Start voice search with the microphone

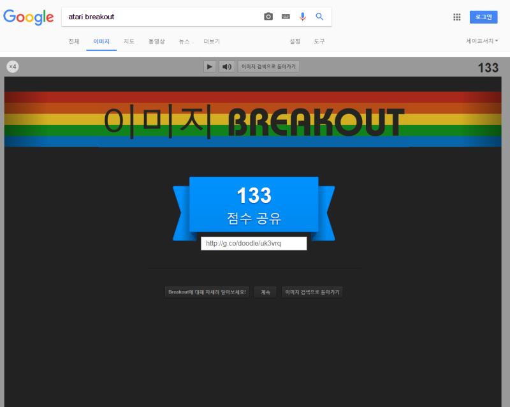tap(302, 17)
